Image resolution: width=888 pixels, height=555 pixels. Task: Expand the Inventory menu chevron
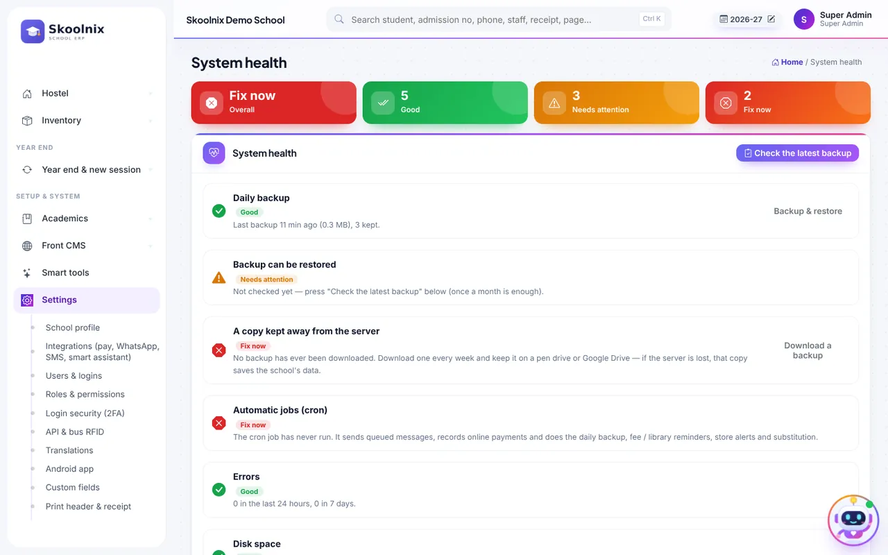(x=151, y=121)
